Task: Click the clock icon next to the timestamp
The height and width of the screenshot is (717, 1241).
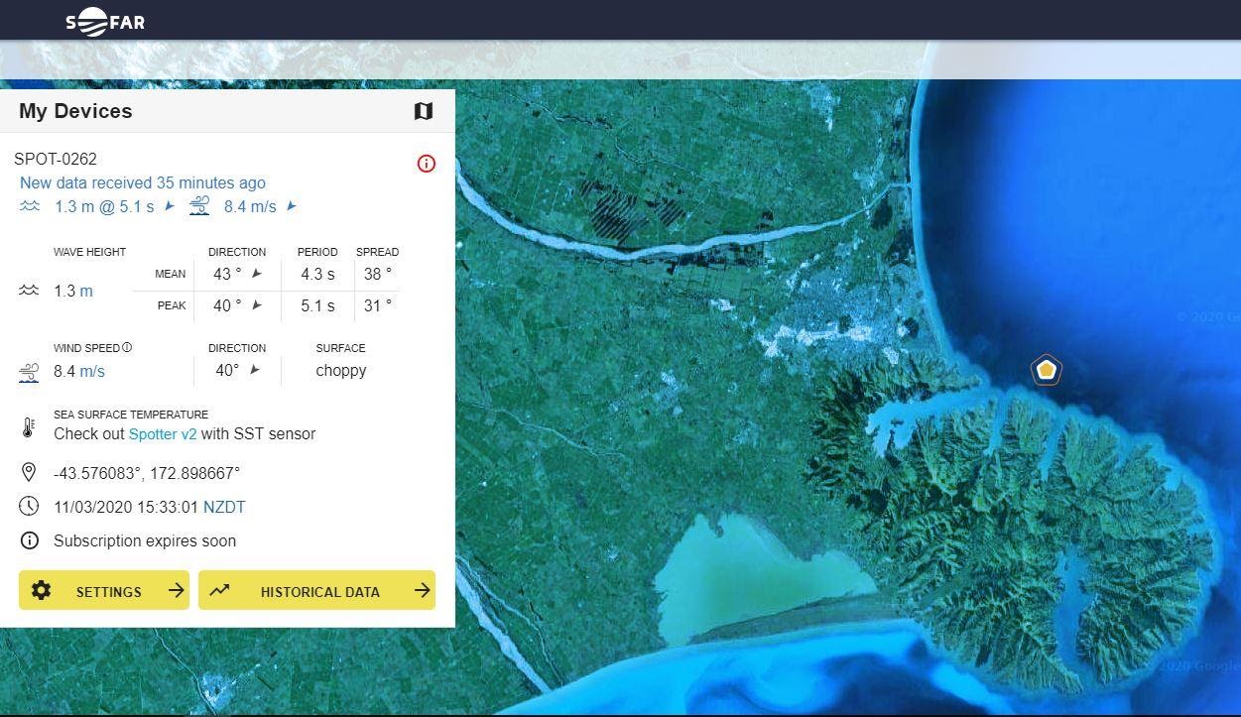Action: click(x=29, y=506)
